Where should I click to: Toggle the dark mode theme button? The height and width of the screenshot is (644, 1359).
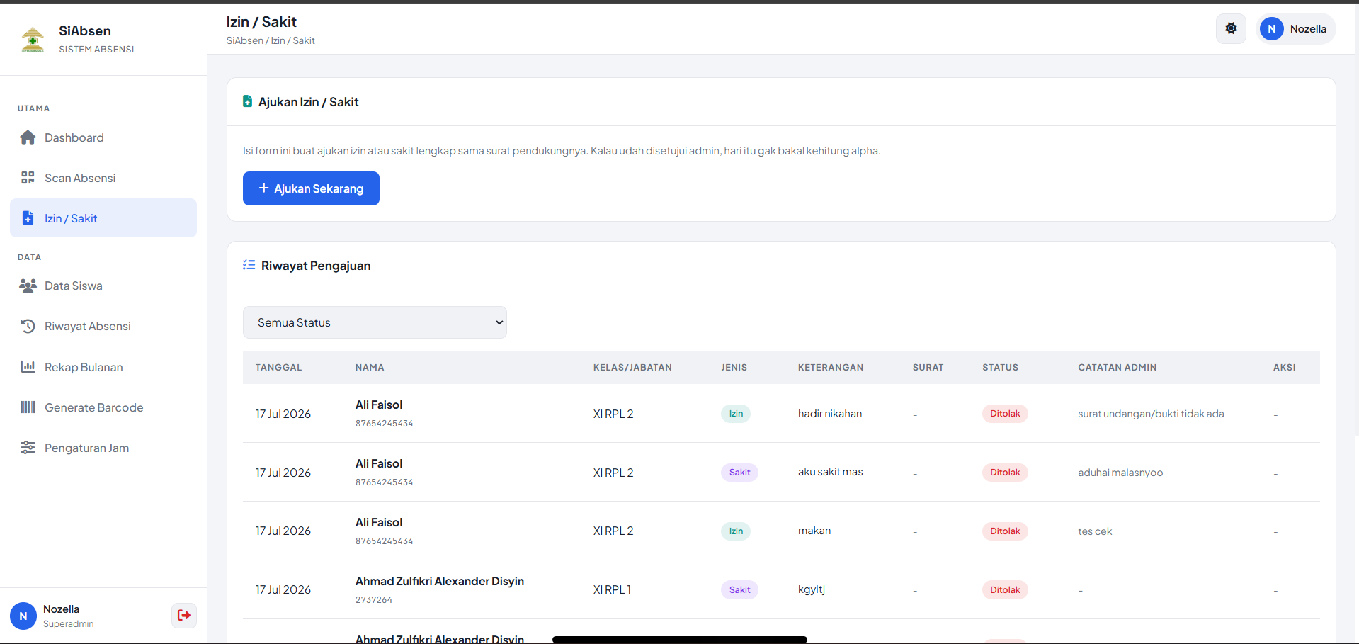click(x=1231, y=28)
